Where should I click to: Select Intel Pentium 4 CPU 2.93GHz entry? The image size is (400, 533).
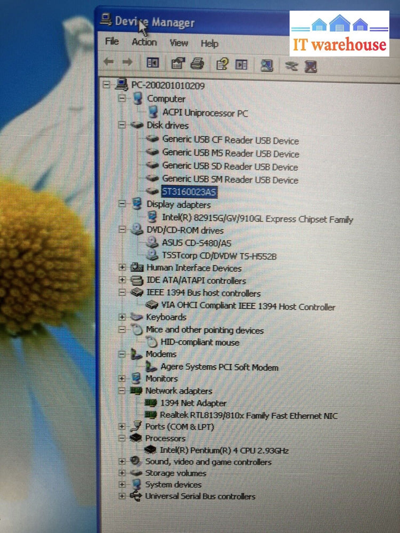(x=224, y=450)
